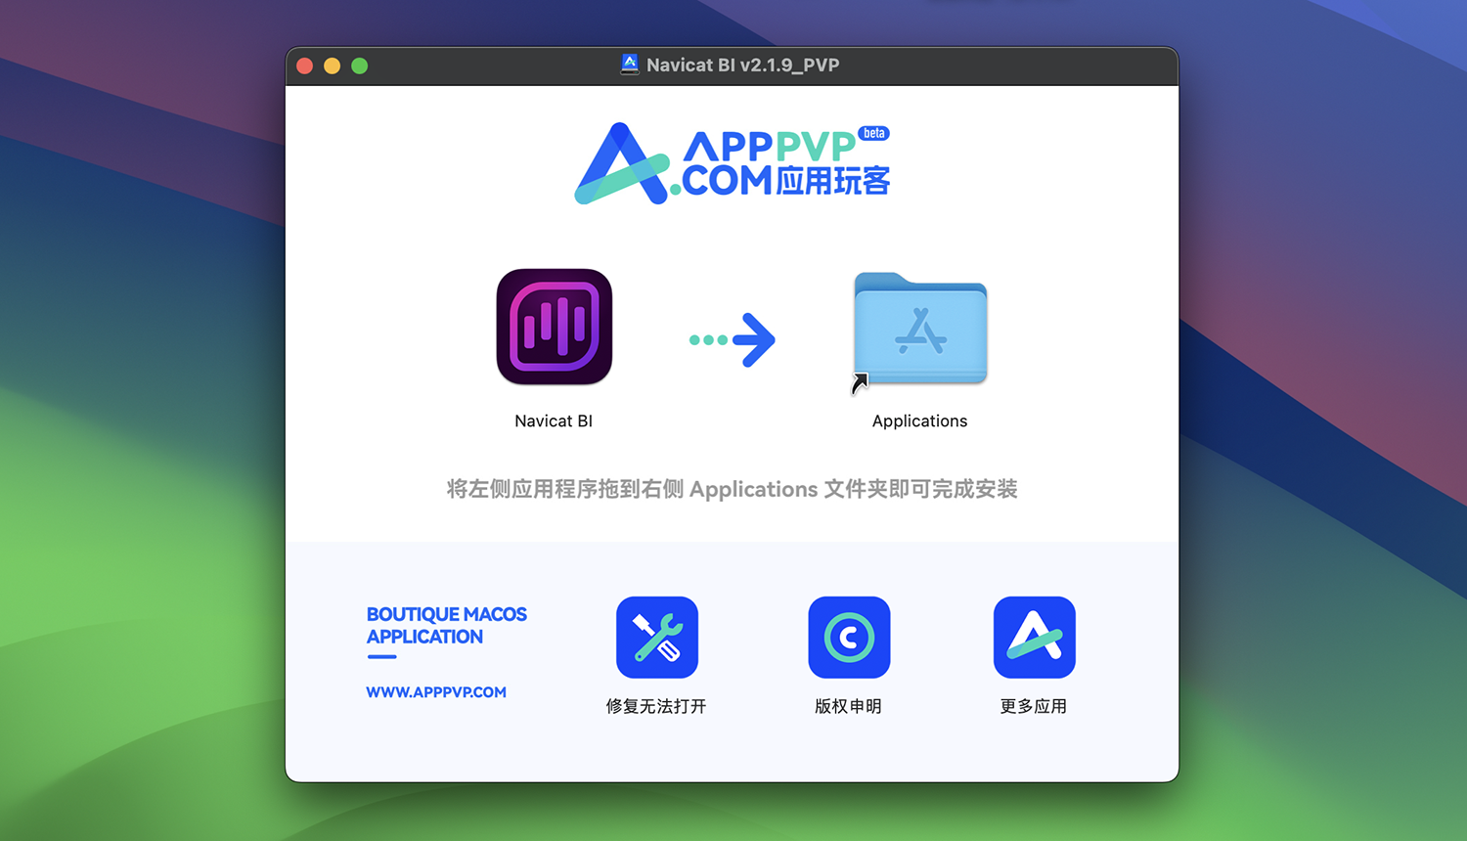Click the window title Navicat BI v2.1.9_PVP
The image size is (1467, 841).
(x=743, y=66)
